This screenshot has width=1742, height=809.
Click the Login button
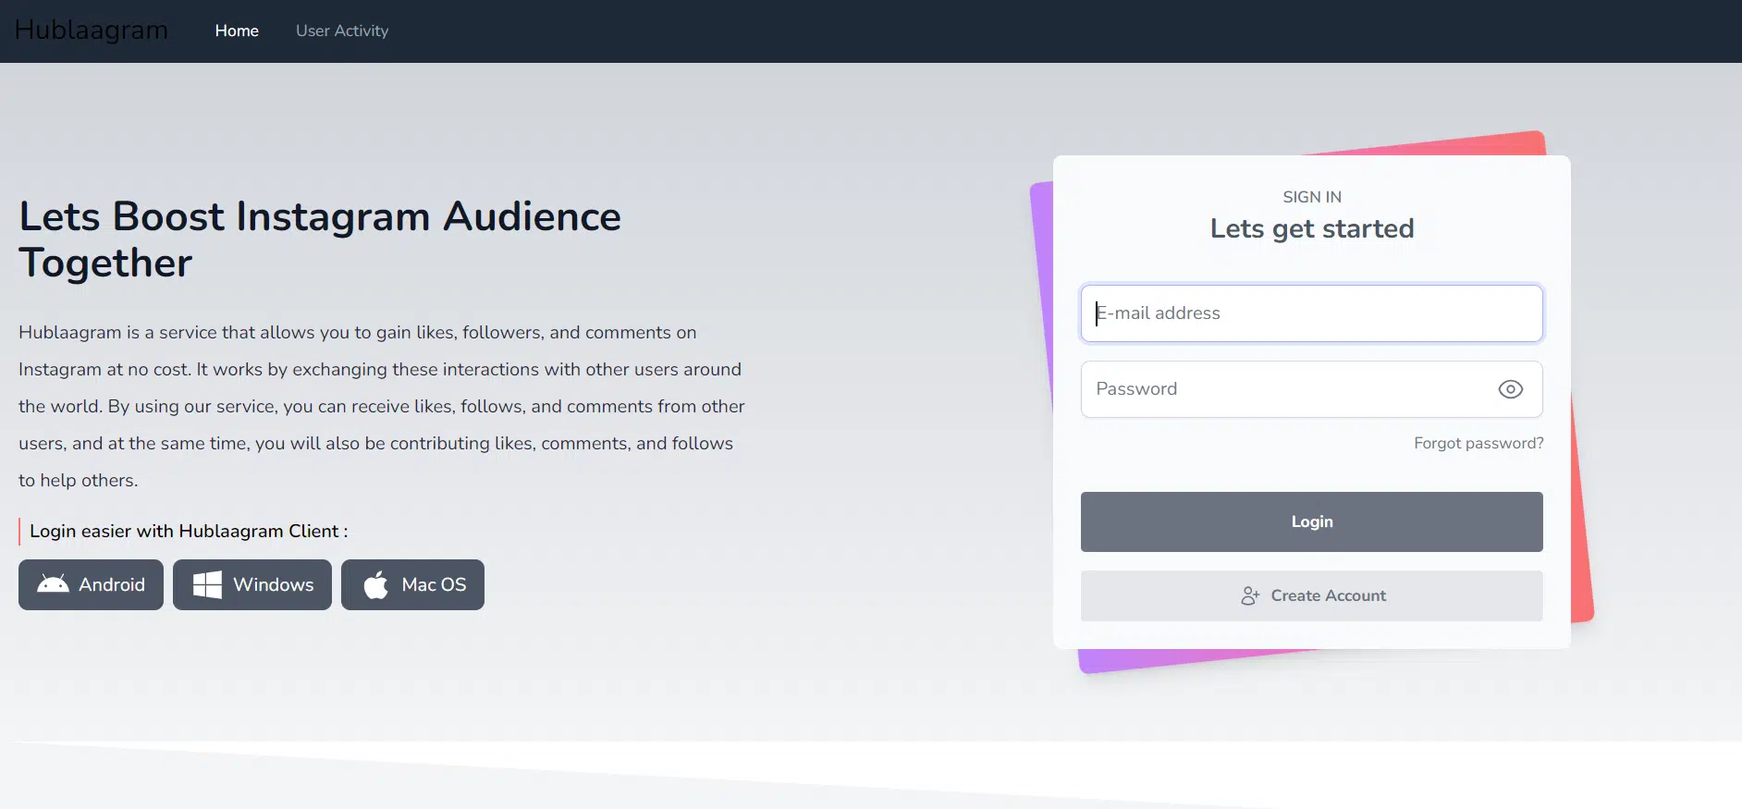coord(1311,521)
